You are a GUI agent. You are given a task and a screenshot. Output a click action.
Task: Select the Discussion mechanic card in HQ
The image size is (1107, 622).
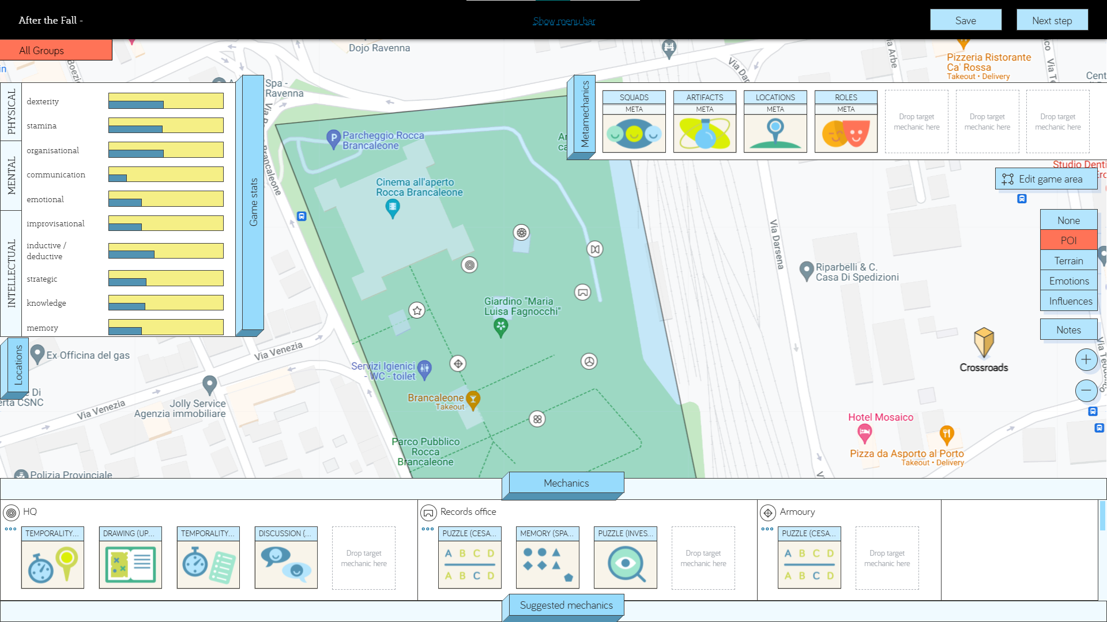pyautogui.click(x=286, y=557)
